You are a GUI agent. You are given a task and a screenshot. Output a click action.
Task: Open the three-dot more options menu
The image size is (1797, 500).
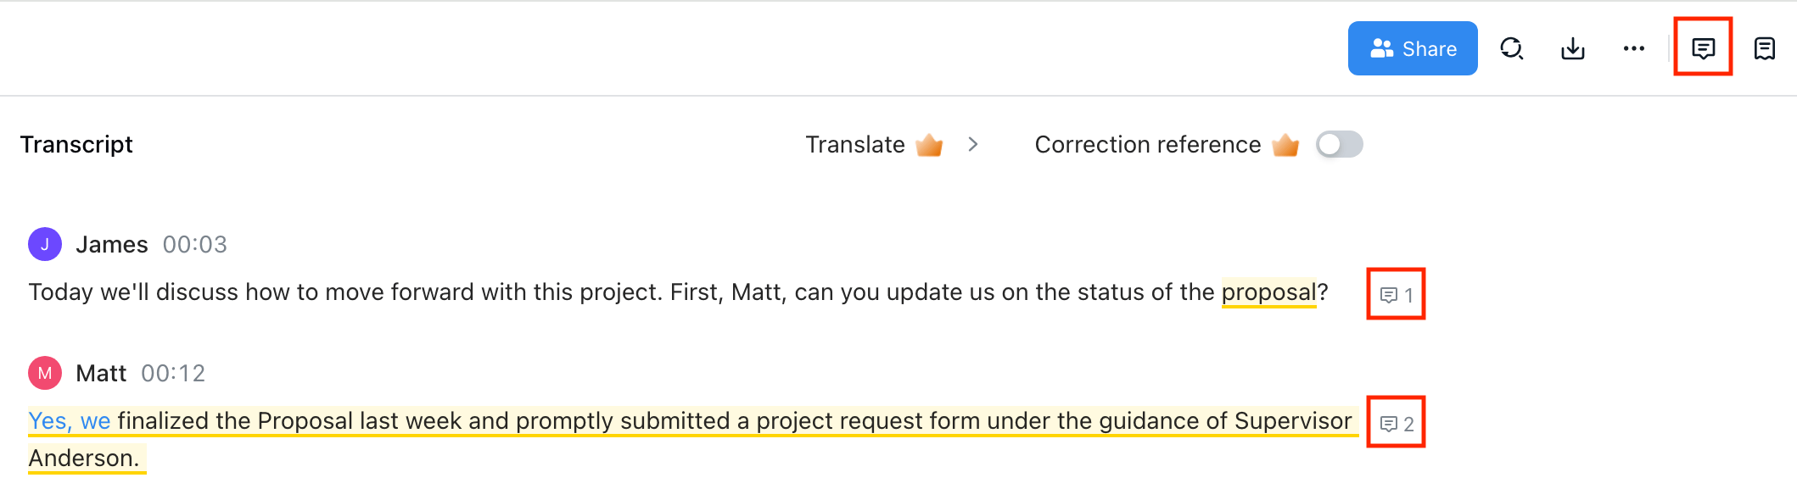(x=1633, y=48)
